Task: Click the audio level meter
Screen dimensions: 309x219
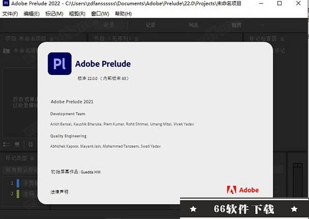Action: click(x=298, y=180)
